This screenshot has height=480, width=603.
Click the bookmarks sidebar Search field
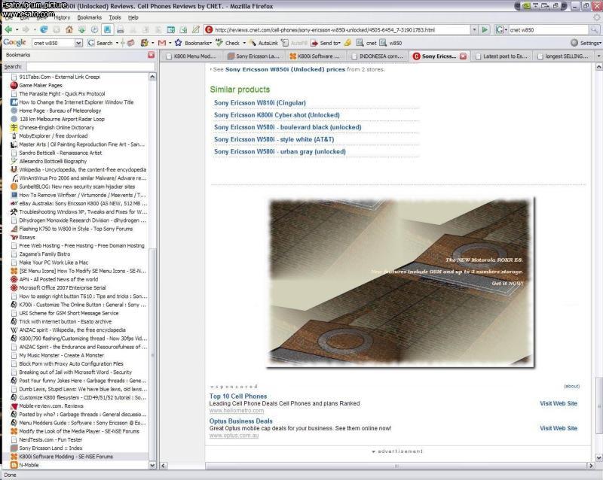[x=90, y=66]
